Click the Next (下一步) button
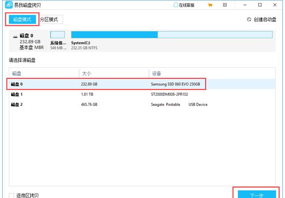The image size is (285, 198). 256,194
